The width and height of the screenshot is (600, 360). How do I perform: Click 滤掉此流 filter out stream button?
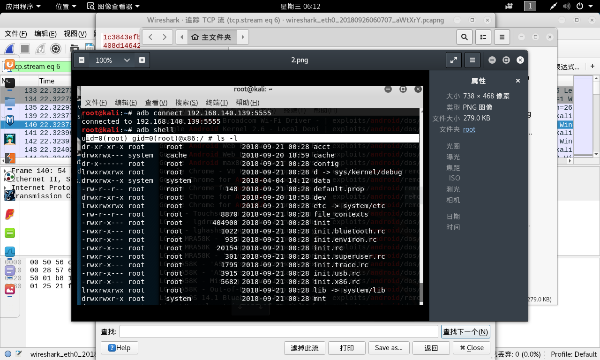pos(305,348)
